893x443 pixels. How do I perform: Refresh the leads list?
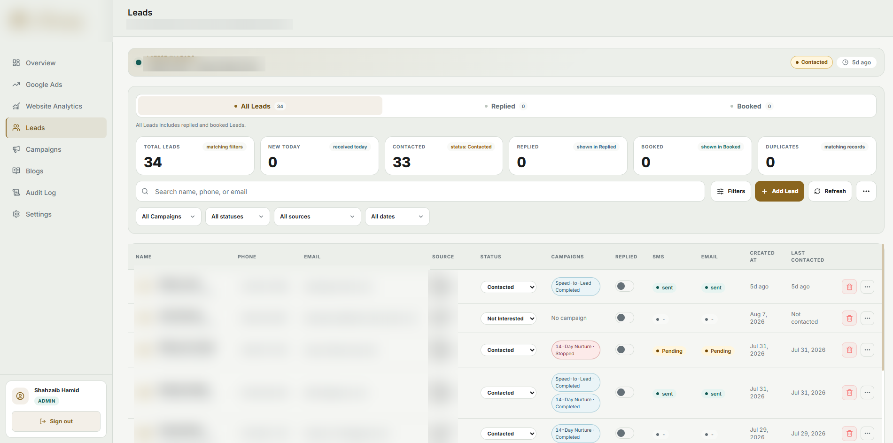pos(830,191)
